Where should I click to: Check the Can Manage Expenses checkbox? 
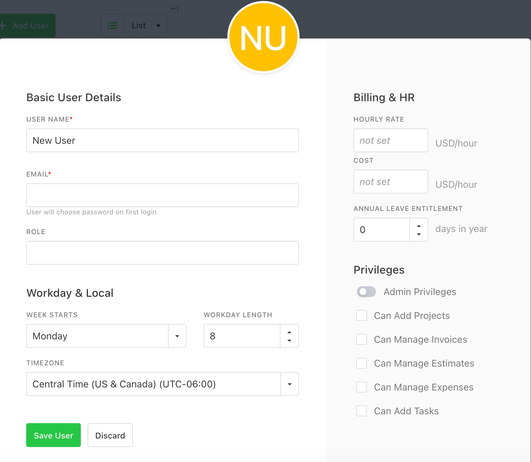click(362, 387)
